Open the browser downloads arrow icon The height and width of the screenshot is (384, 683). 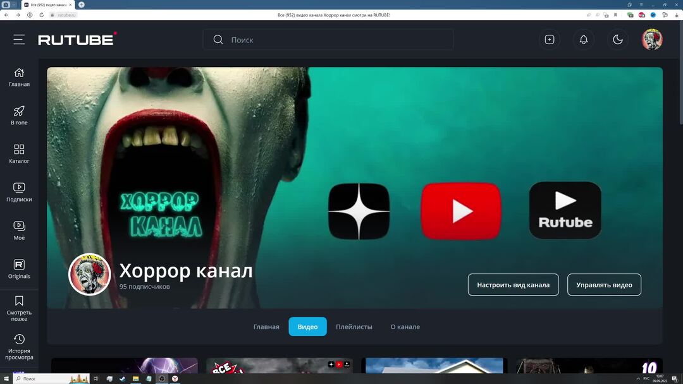coord(677,15)
